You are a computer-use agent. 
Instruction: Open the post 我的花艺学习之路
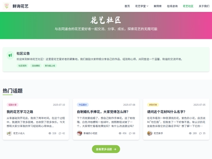coord(20,112)
